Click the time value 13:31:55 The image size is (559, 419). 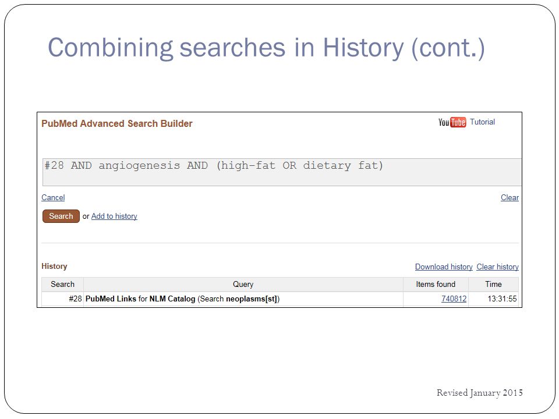click(x=502, y=299)
